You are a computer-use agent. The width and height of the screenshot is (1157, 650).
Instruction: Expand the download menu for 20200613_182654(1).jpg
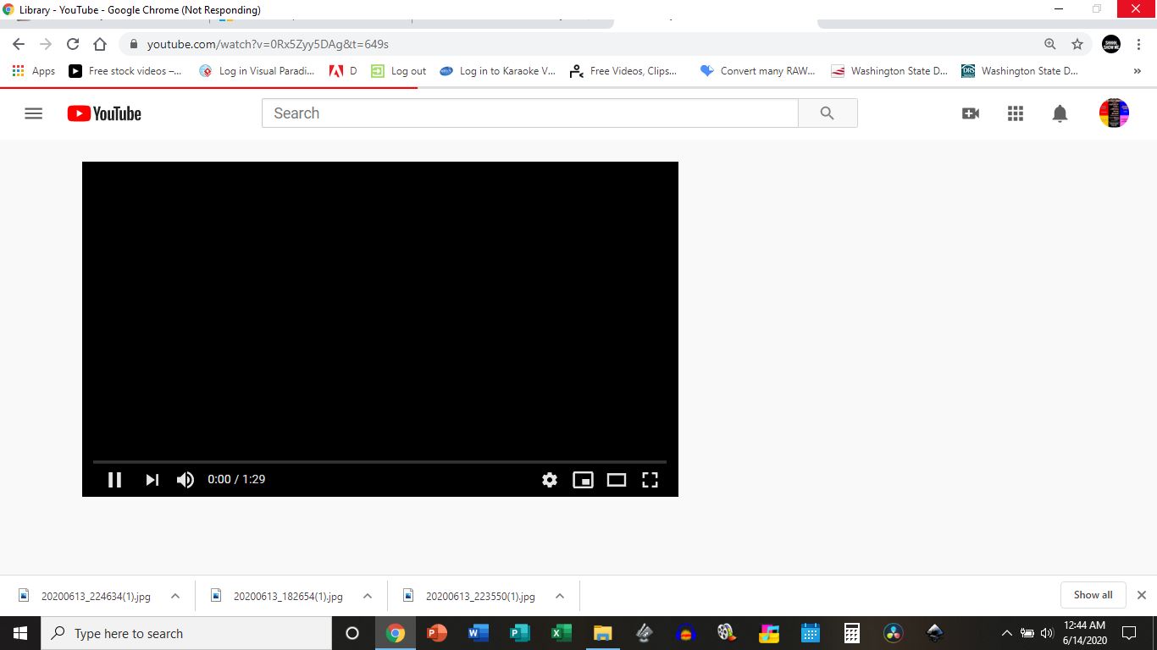(368, 595)
